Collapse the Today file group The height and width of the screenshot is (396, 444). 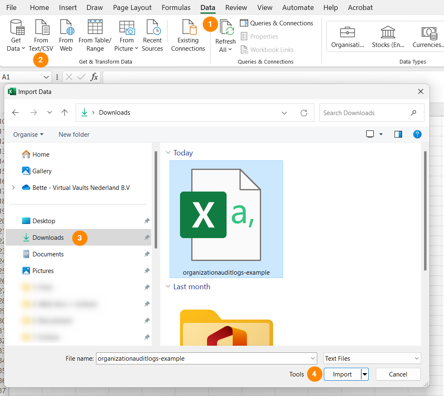pyautogui.click(x=168, y=153)
